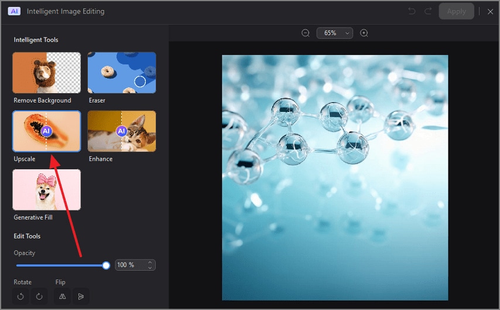Open the Generative Fill tool
This screenshot has height=310, width=500.
tap(47, 190)
